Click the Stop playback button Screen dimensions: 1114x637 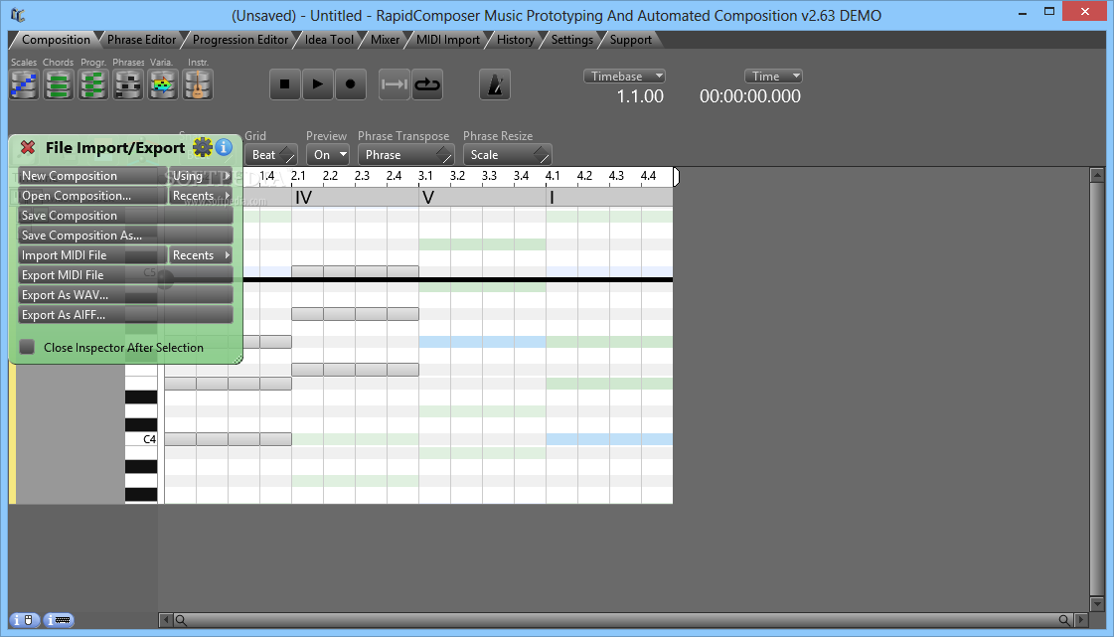point(285,84)
